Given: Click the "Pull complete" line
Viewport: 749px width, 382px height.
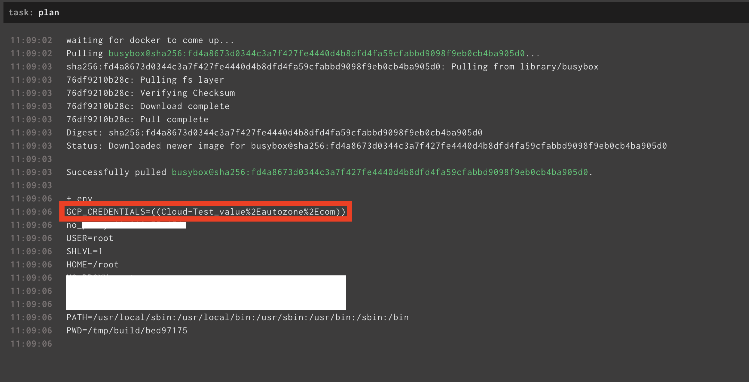Looking at the screenshot, I should point(137,119).
